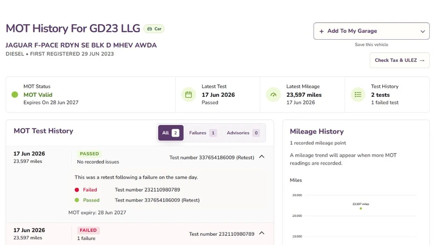Click the green MOT Valid status dot
Viewport: 435px width, 245px height.
click(x=14, y=95)
